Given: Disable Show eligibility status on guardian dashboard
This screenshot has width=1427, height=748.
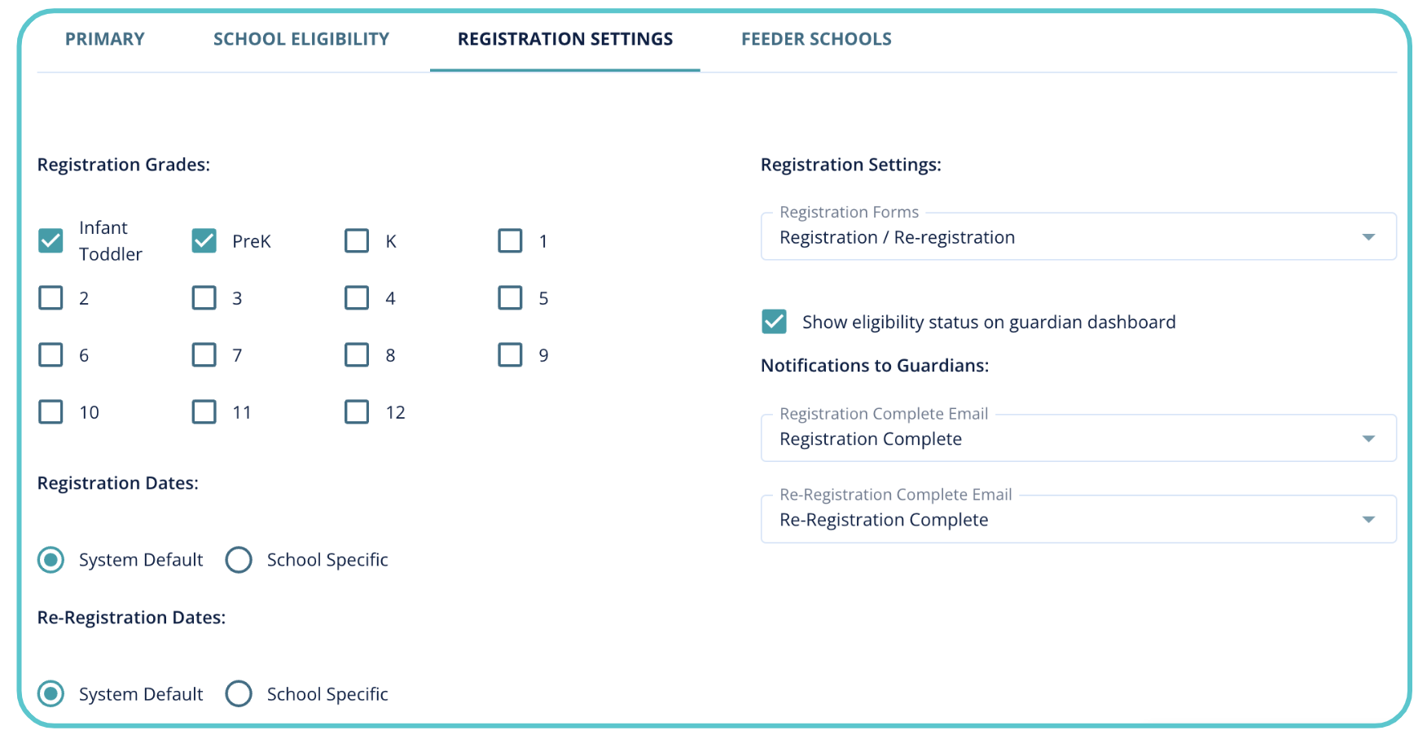Looking at the screenshot, I should [x=774, y=322].
